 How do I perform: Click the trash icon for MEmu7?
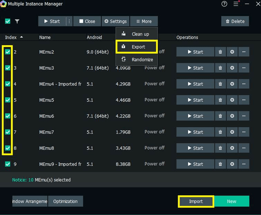coord(220,132)
